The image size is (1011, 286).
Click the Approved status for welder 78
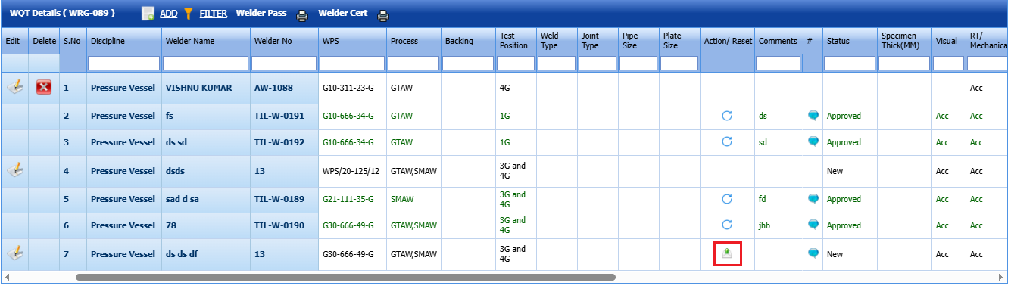coord(844,225)
